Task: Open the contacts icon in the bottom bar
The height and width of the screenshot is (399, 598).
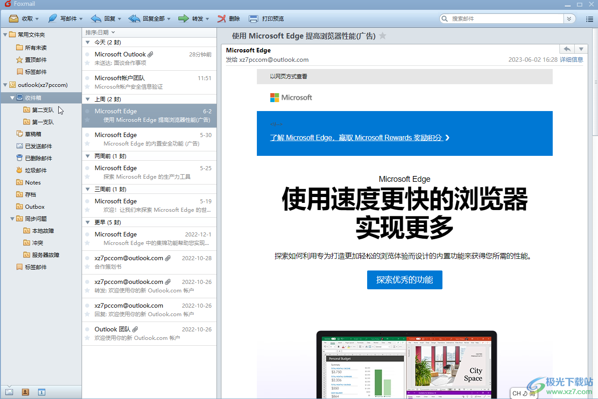Action: pos(25,392)
